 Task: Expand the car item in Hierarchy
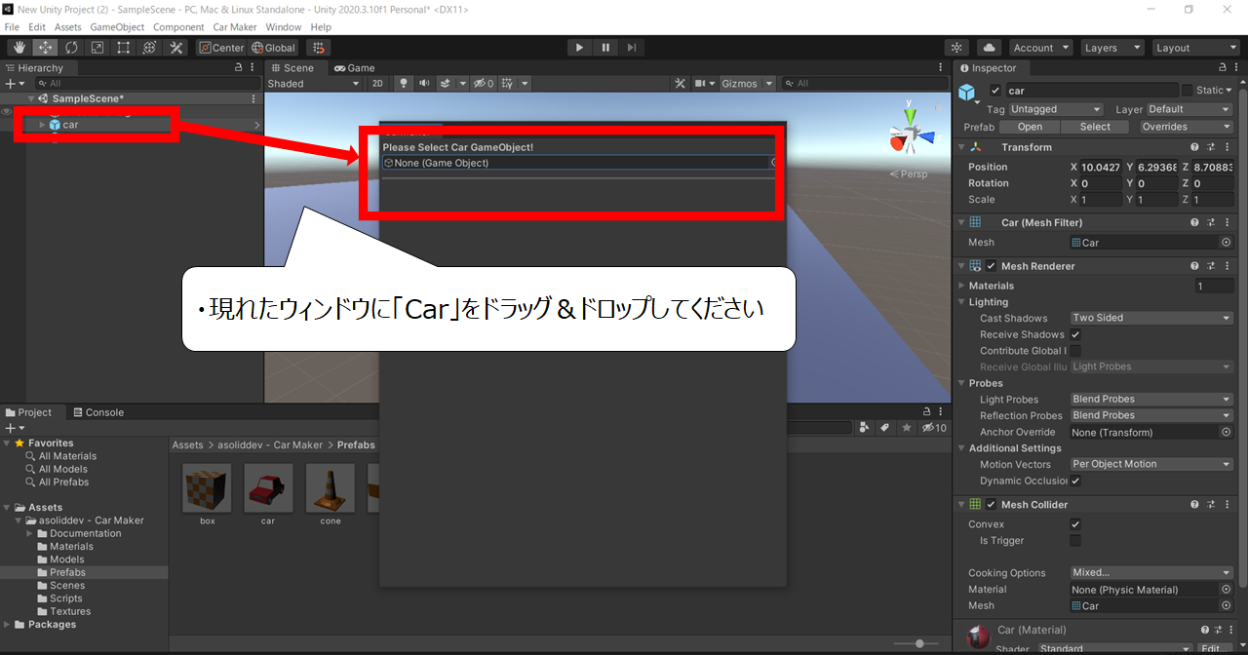coord(42,125)
